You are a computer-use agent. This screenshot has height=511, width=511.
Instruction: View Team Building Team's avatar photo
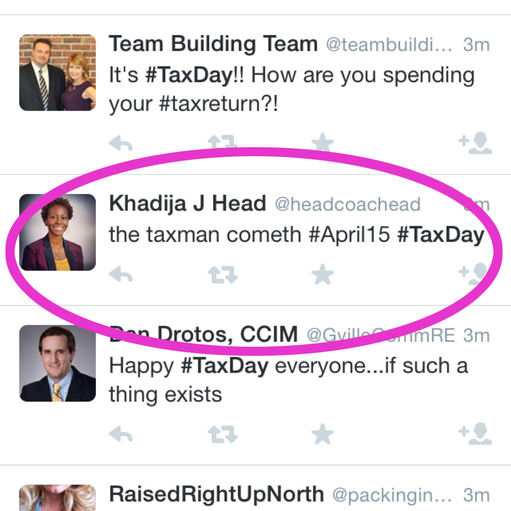[x=58, y=73]
